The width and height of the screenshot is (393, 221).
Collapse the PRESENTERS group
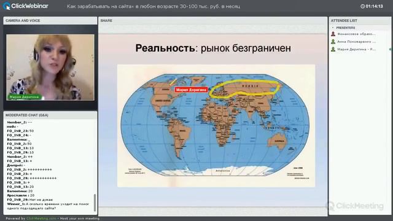click(x=333, y=28)
